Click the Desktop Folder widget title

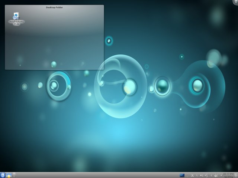pyautogui.click(x=54, y=7)
